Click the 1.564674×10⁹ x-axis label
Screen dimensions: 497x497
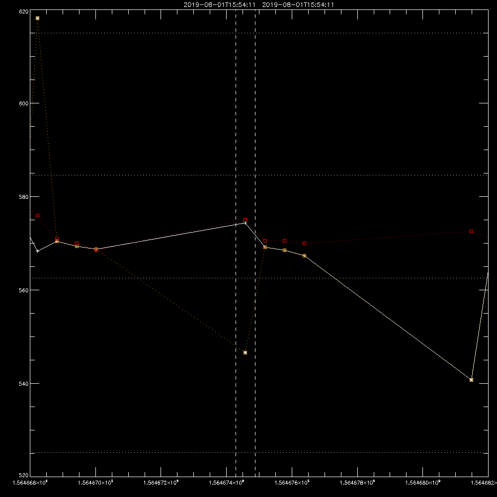[227, 483]
